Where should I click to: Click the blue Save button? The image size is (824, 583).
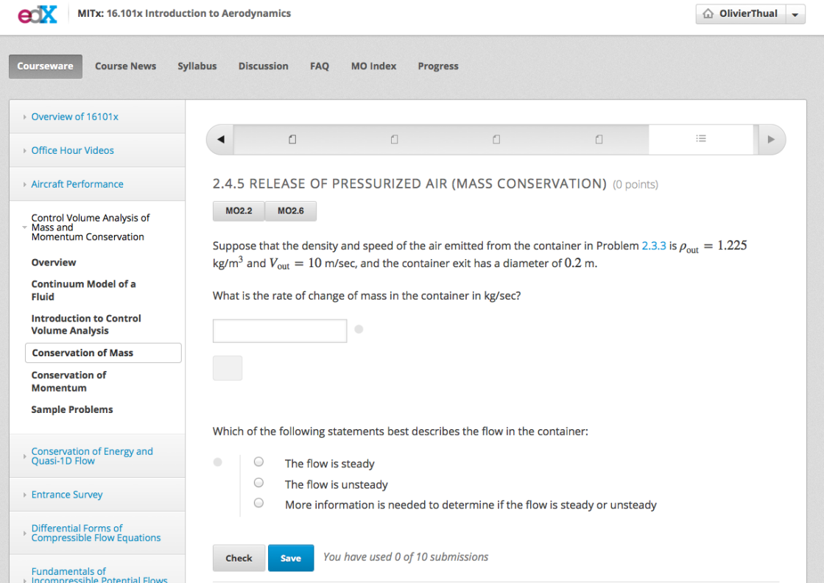290,558
